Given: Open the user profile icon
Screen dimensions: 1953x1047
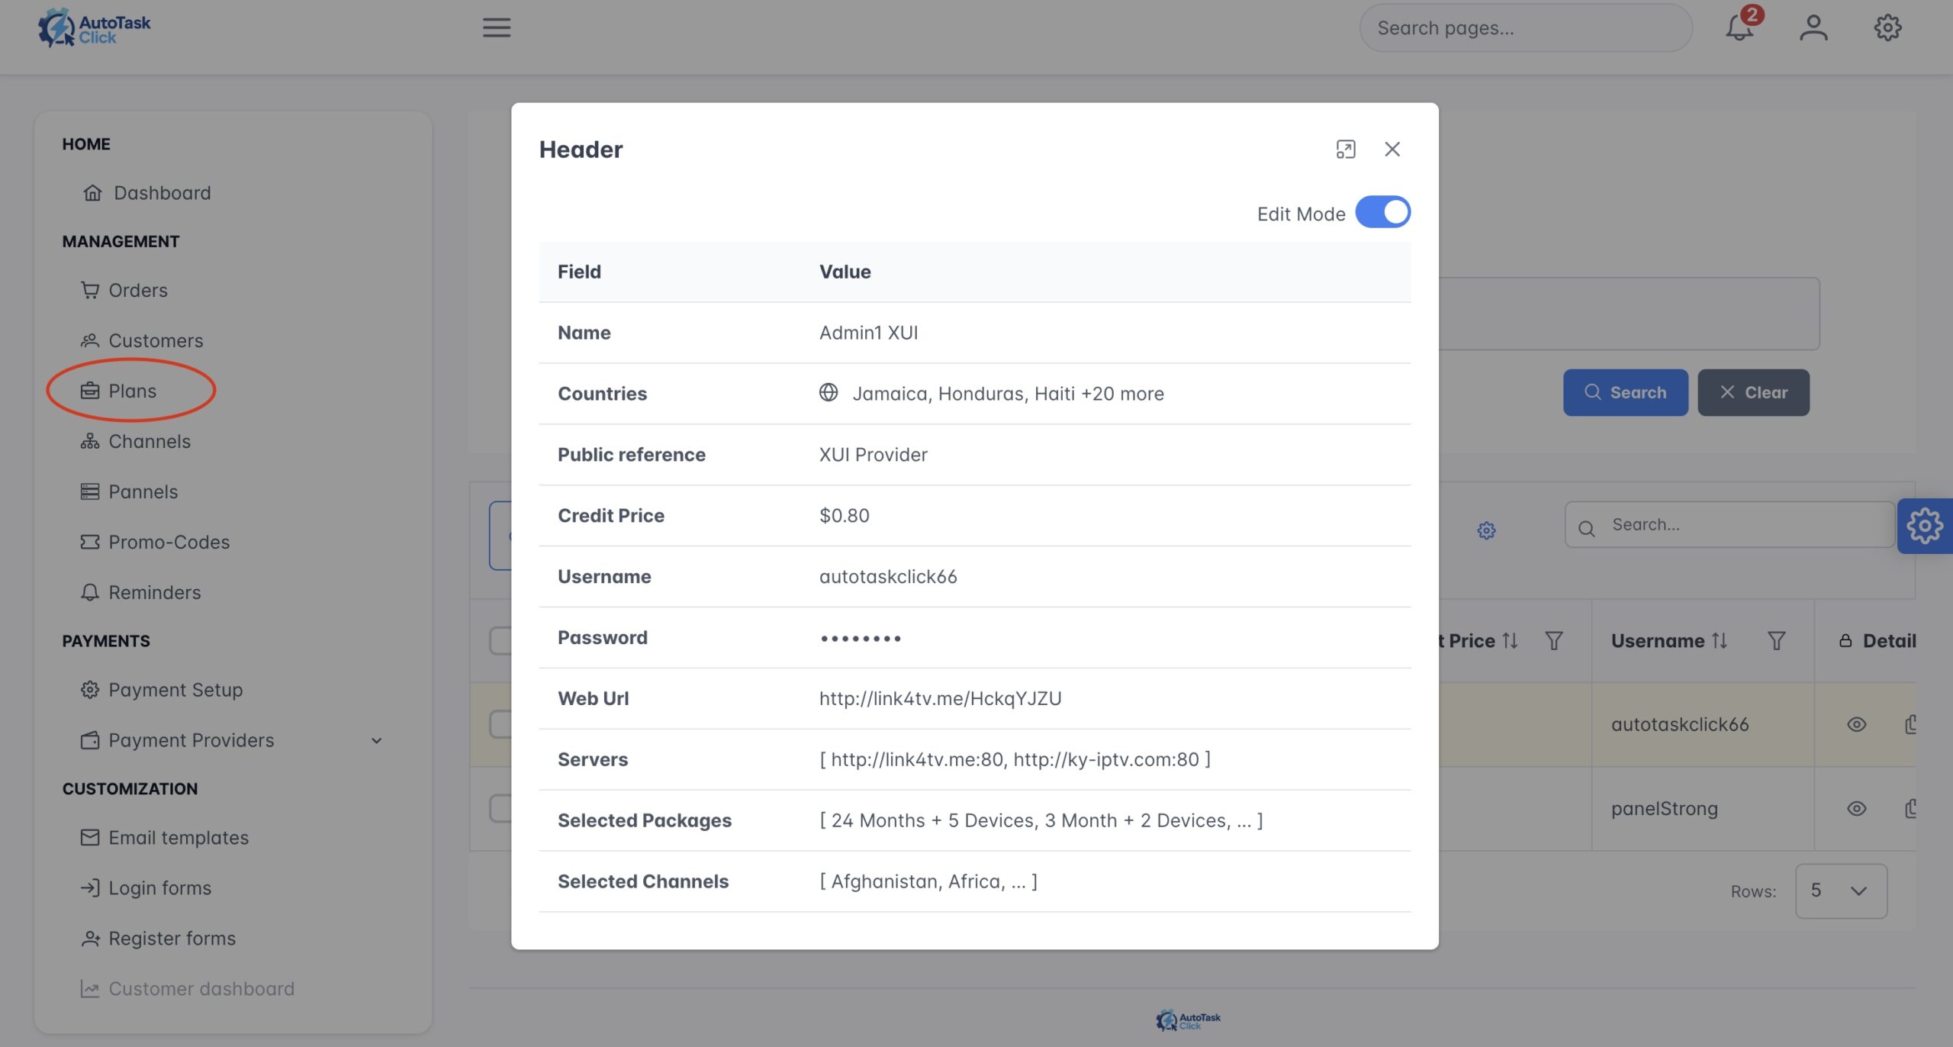Looking at the screenshot, I should pyautogui.click(x=1813, y=28).
